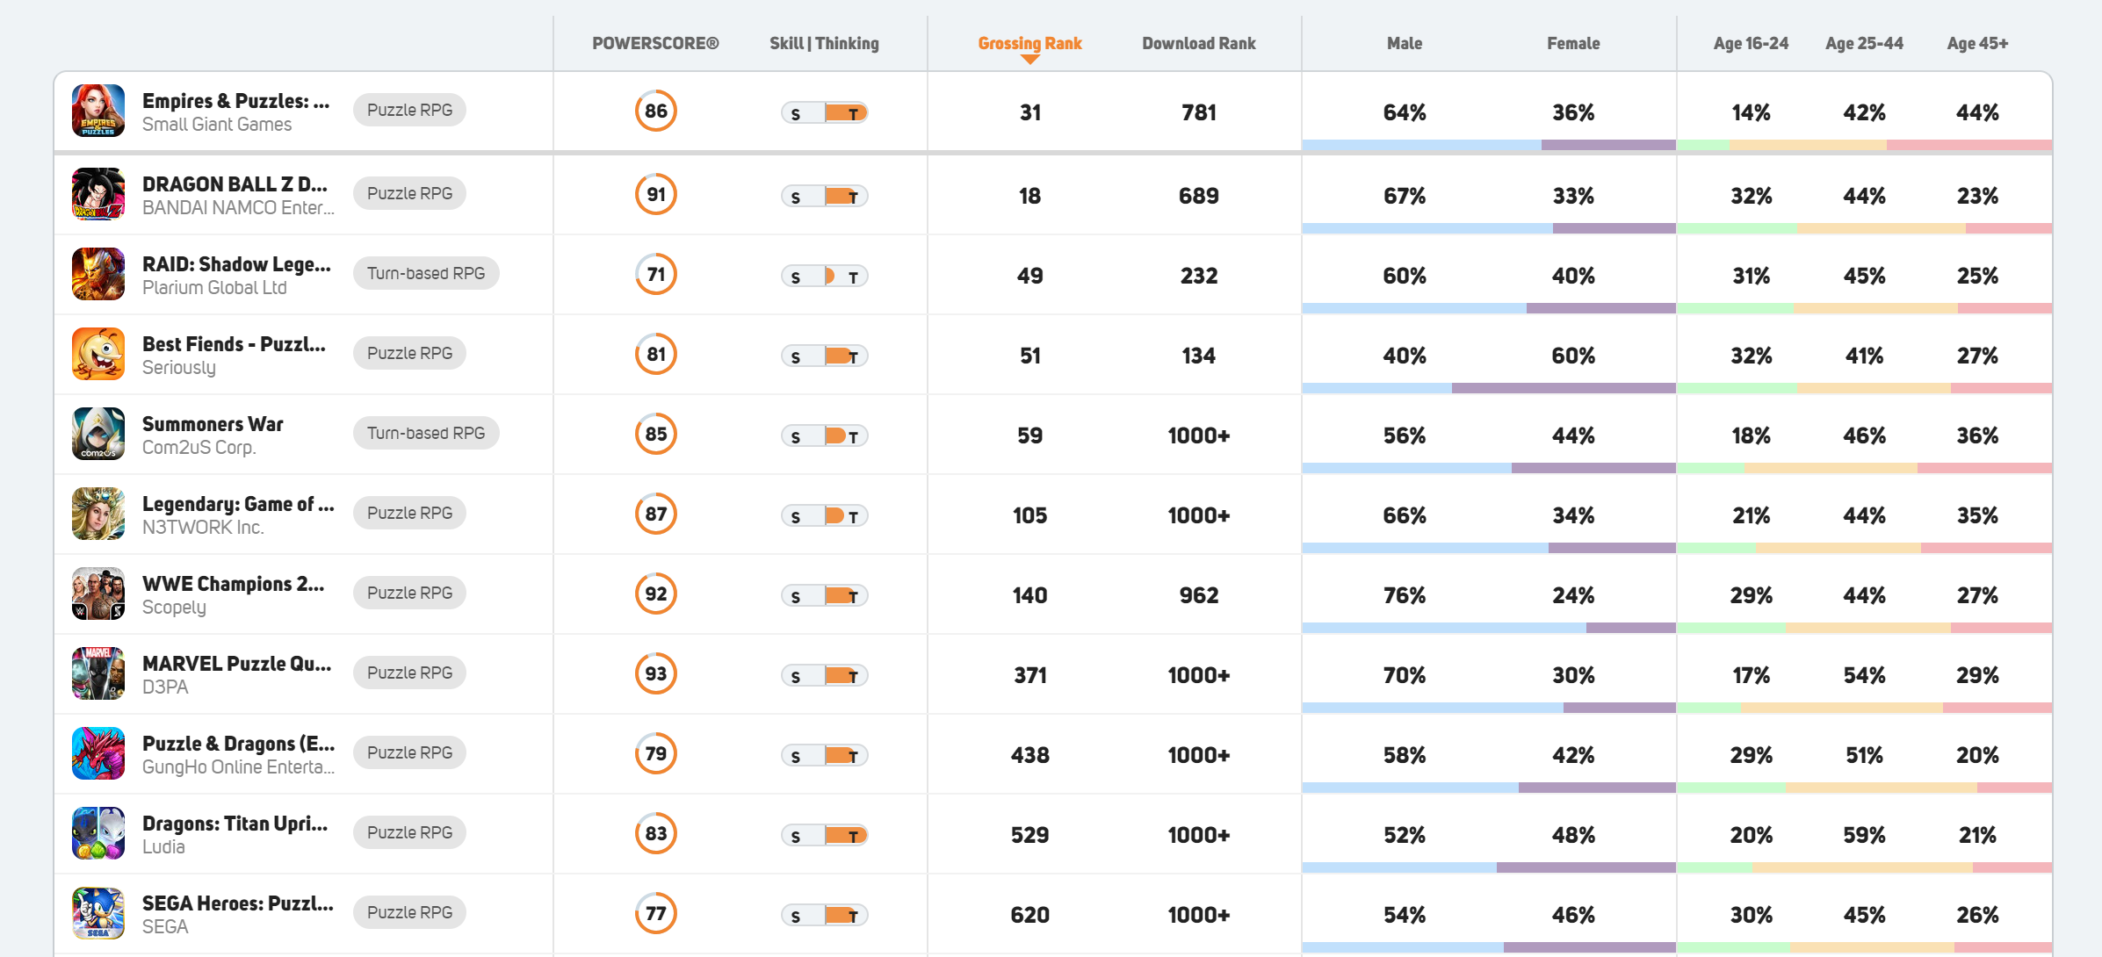
Task: Click WWE Champions male share 76%
Action: pyautogui.click(x=1405, y=595)
